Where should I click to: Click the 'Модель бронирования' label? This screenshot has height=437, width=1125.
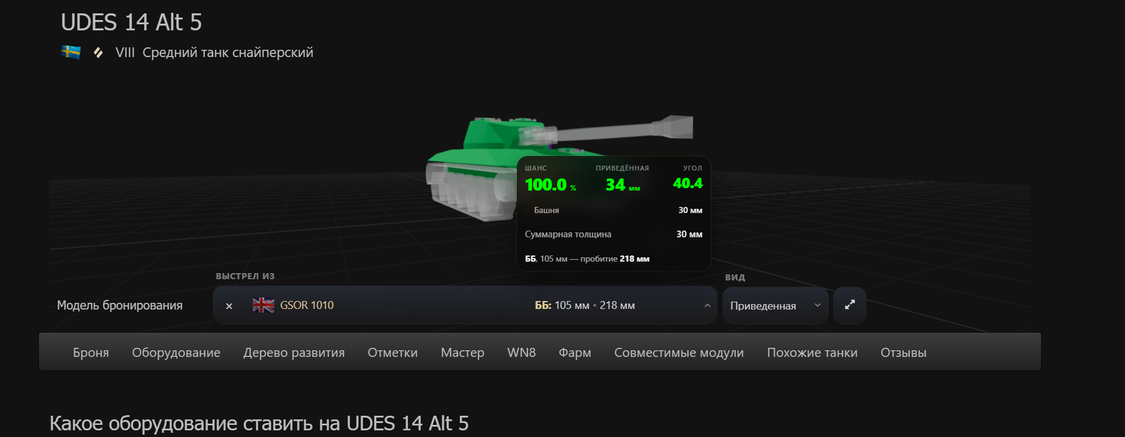point(120,305)
